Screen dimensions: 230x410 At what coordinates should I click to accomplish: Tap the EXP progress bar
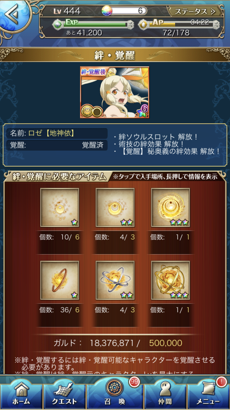[x=94, y=24]
